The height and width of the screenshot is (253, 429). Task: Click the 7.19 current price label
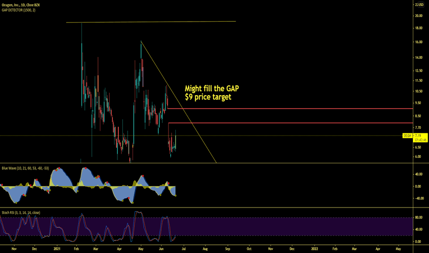click(x=418, y=136)
